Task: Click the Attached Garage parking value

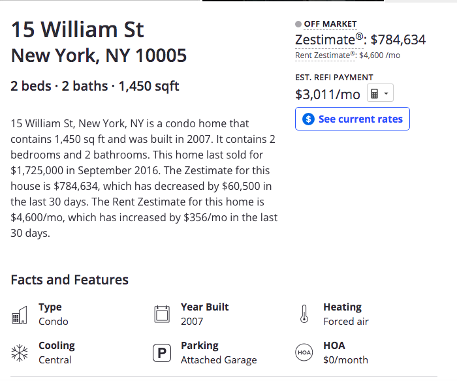Action: click(219, 360)
